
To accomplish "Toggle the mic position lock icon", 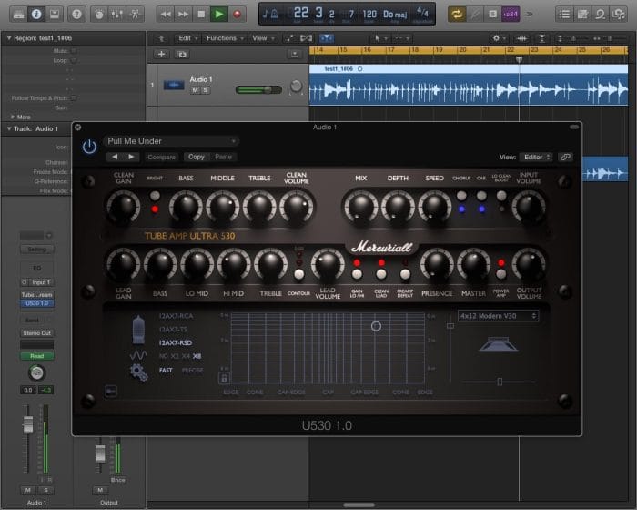I will click(224, 379).
